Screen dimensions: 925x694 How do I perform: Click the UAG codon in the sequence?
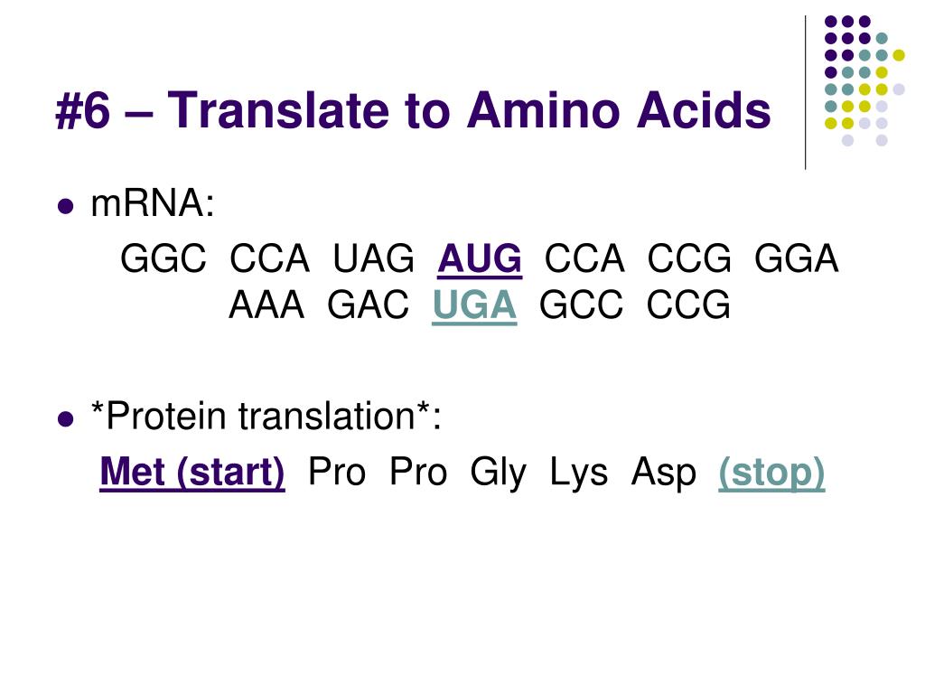373,258
